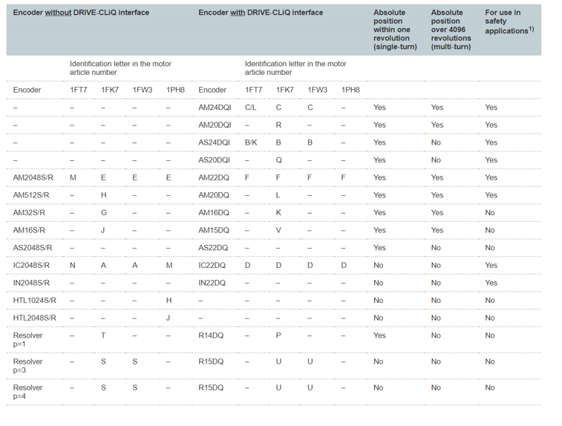Click safety 'Yes' in the IN22DQ row
562x426 pixels.
point(491,283)
